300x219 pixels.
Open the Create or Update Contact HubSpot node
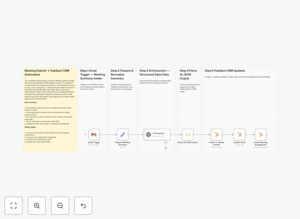216,135
